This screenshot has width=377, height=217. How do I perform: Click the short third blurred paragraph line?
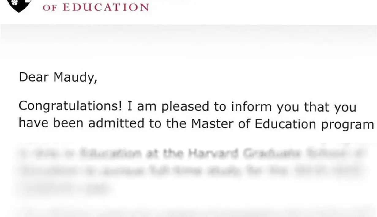click(x=64, y=187)
